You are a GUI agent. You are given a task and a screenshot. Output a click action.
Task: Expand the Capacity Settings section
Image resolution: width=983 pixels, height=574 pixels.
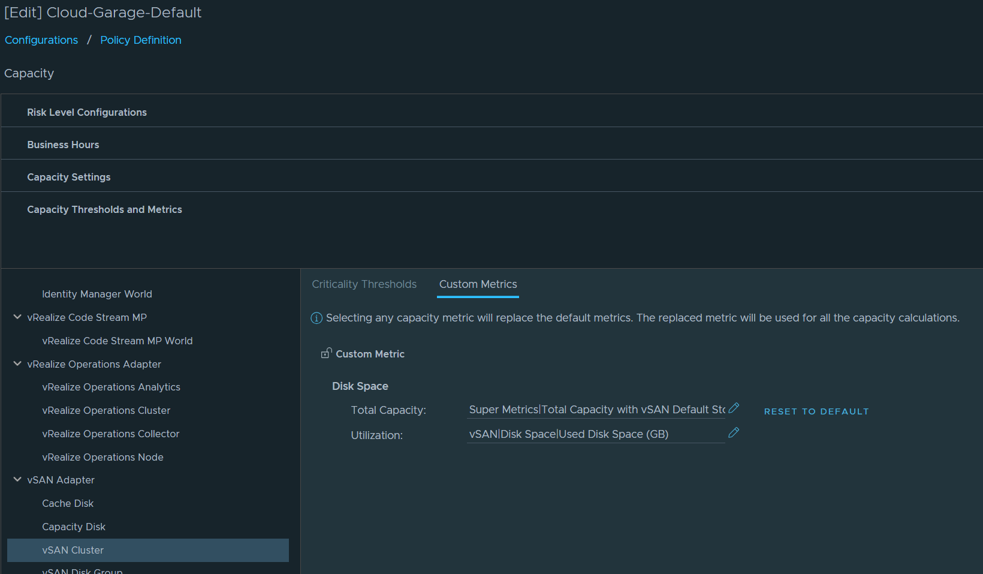pos(69,177)
